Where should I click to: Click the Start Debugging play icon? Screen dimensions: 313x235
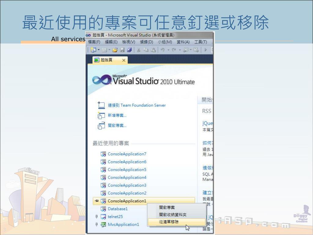205,50
